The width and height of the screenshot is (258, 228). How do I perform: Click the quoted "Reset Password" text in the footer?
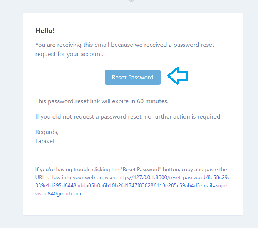coord(141,169)
